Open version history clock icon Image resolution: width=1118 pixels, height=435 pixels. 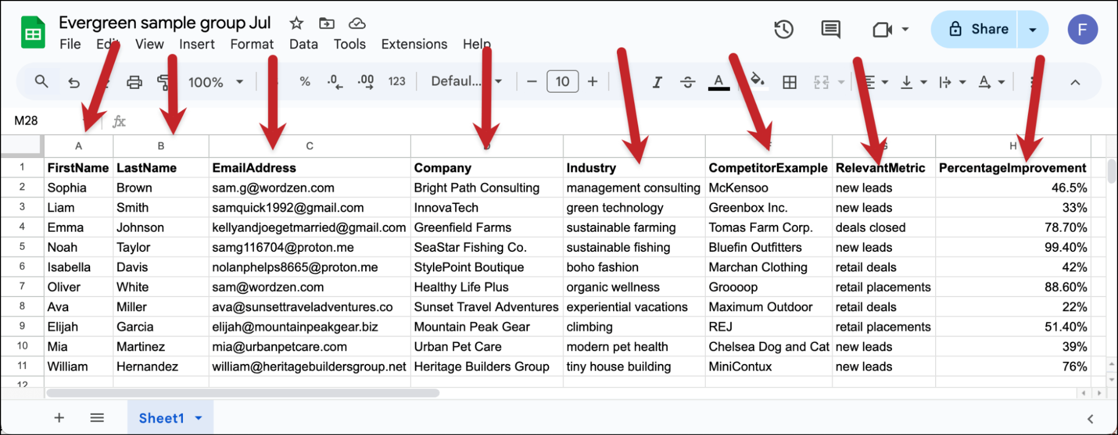784,29
